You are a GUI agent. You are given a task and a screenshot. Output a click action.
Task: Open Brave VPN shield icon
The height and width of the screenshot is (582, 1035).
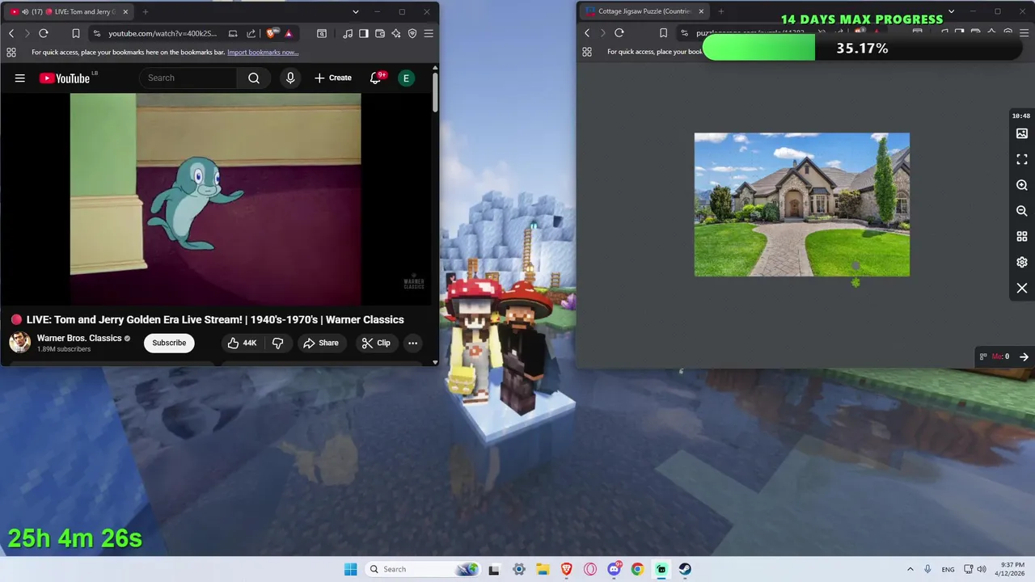(x=412, y=33)
